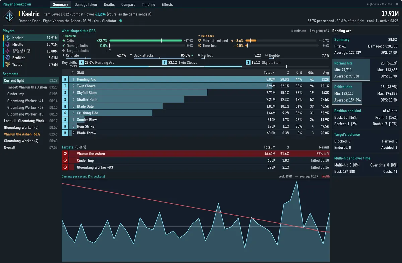Click the shield icon beside Parried · missed

[x=200, y=41]
